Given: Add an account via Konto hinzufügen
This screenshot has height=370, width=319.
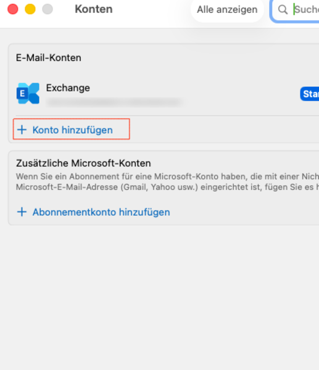Looking at the screenshot, I should (72, 129).
